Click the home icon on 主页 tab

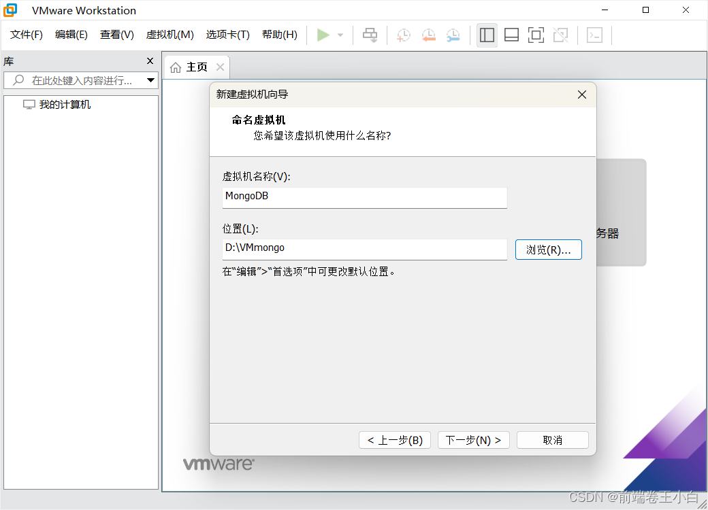tap(176, 67)
